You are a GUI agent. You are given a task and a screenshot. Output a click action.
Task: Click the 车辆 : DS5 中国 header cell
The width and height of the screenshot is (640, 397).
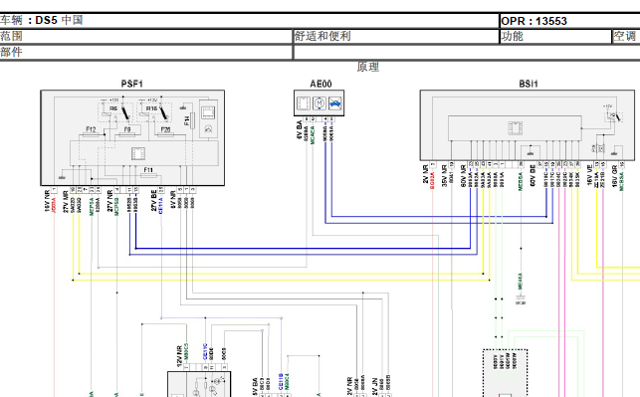[249, 21]
